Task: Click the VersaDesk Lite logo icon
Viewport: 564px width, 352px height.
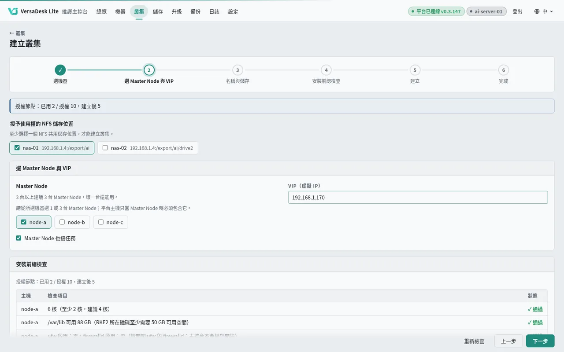Action: pos(13,11)
